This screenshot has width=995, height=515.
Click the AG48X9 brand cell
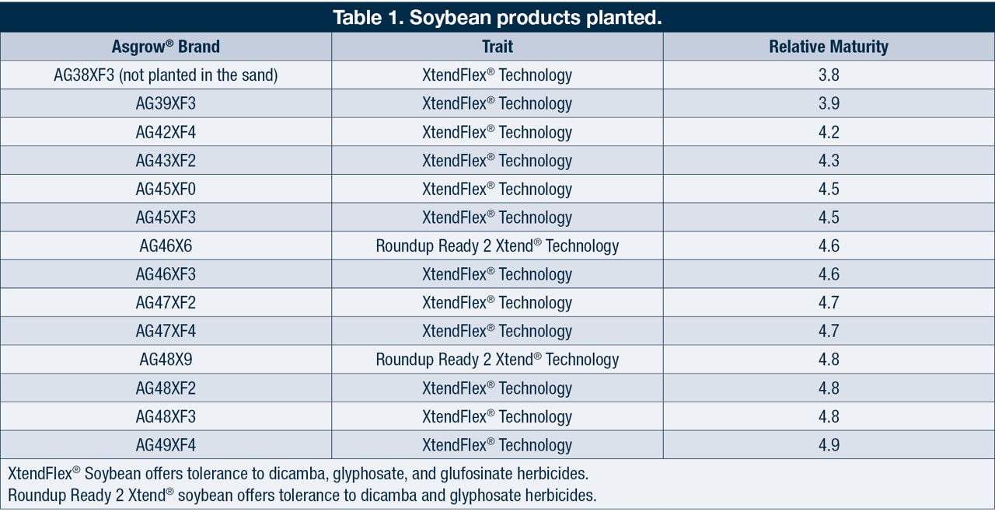[x=166, y=360]
